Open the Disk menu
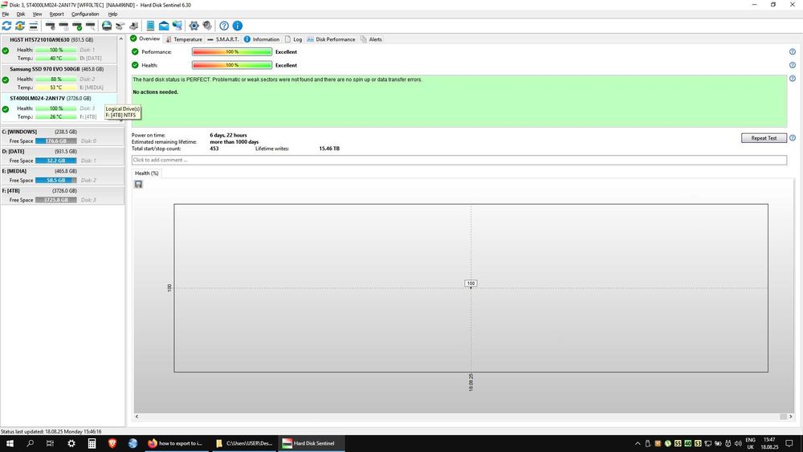The height and width of the screenshot is (452, 803). (21, 14)
